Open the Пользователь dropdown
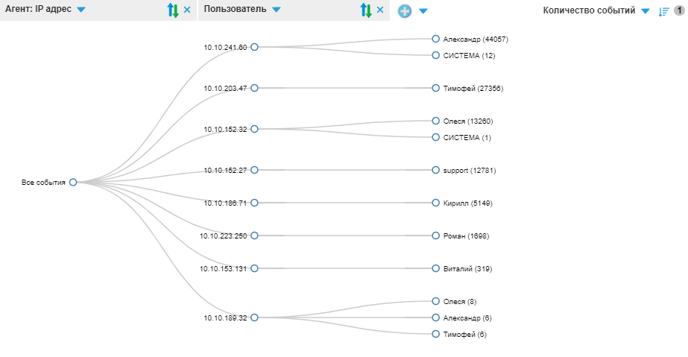The width and height of the screenshot is (688, 357). (277, 10)
